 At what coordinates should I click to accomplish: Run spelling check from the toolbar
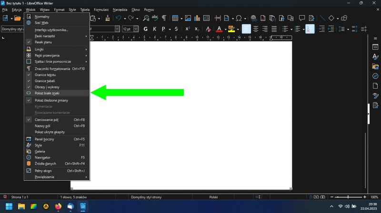155,18
